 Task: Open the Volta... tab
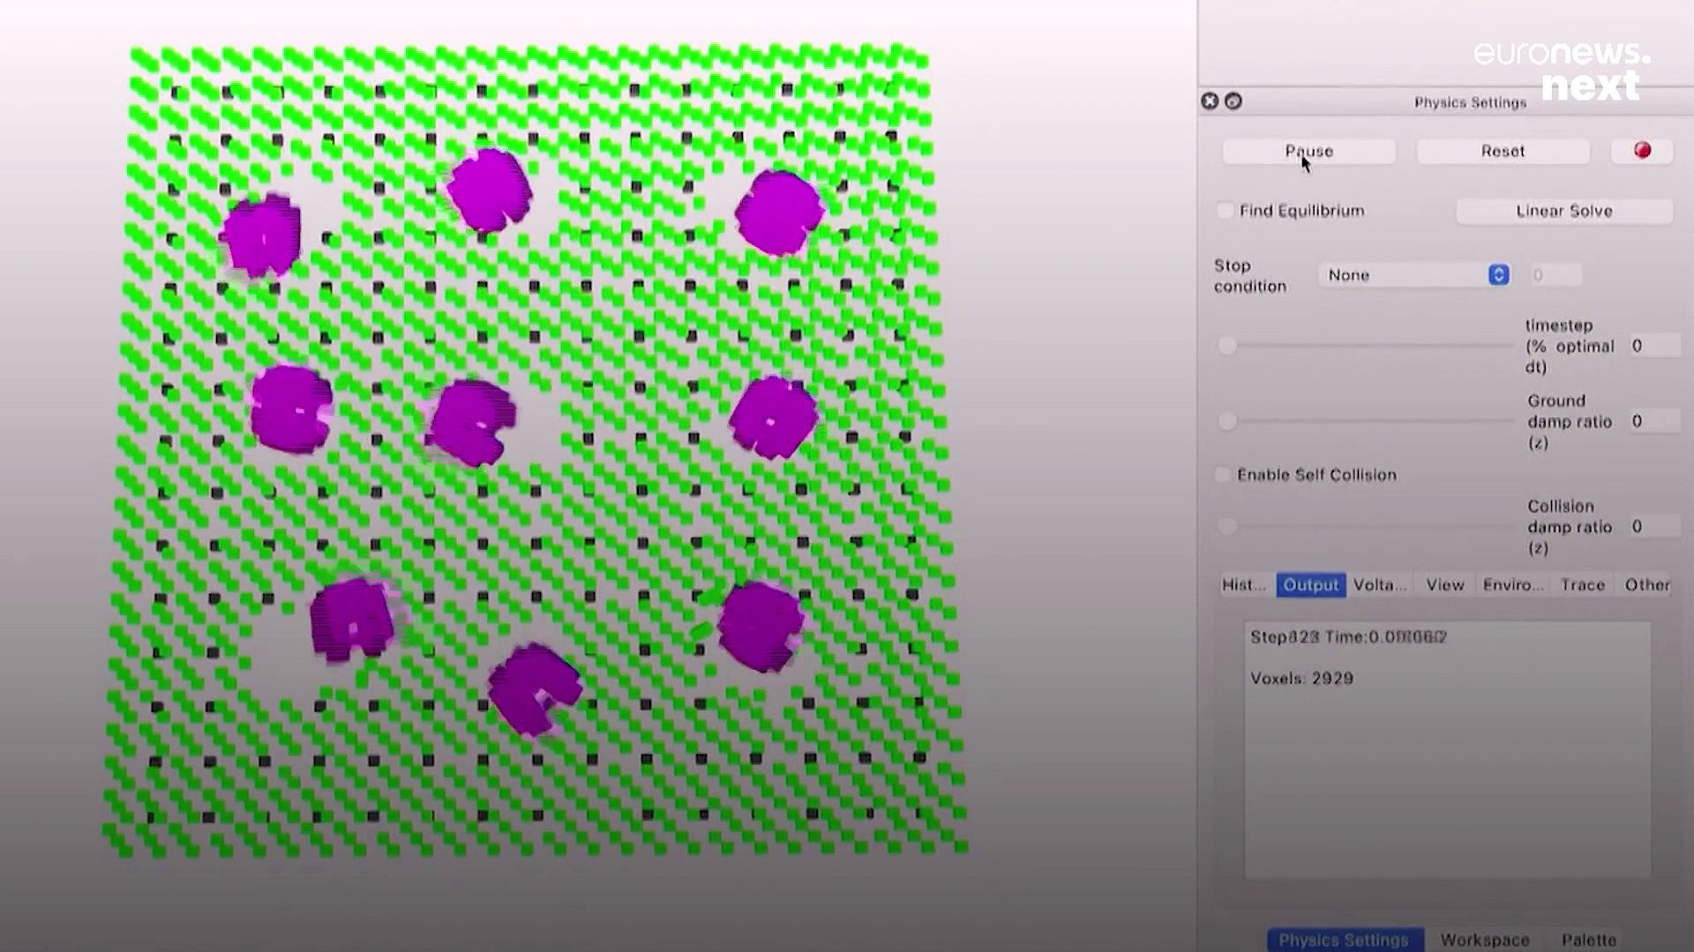[x=1380, y=585]
